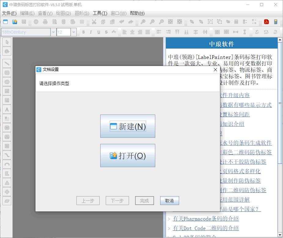This screenshot has width=283, height=238.
Task: Click the right panel scrollbar thumb
Action: [x=280, y=103]
